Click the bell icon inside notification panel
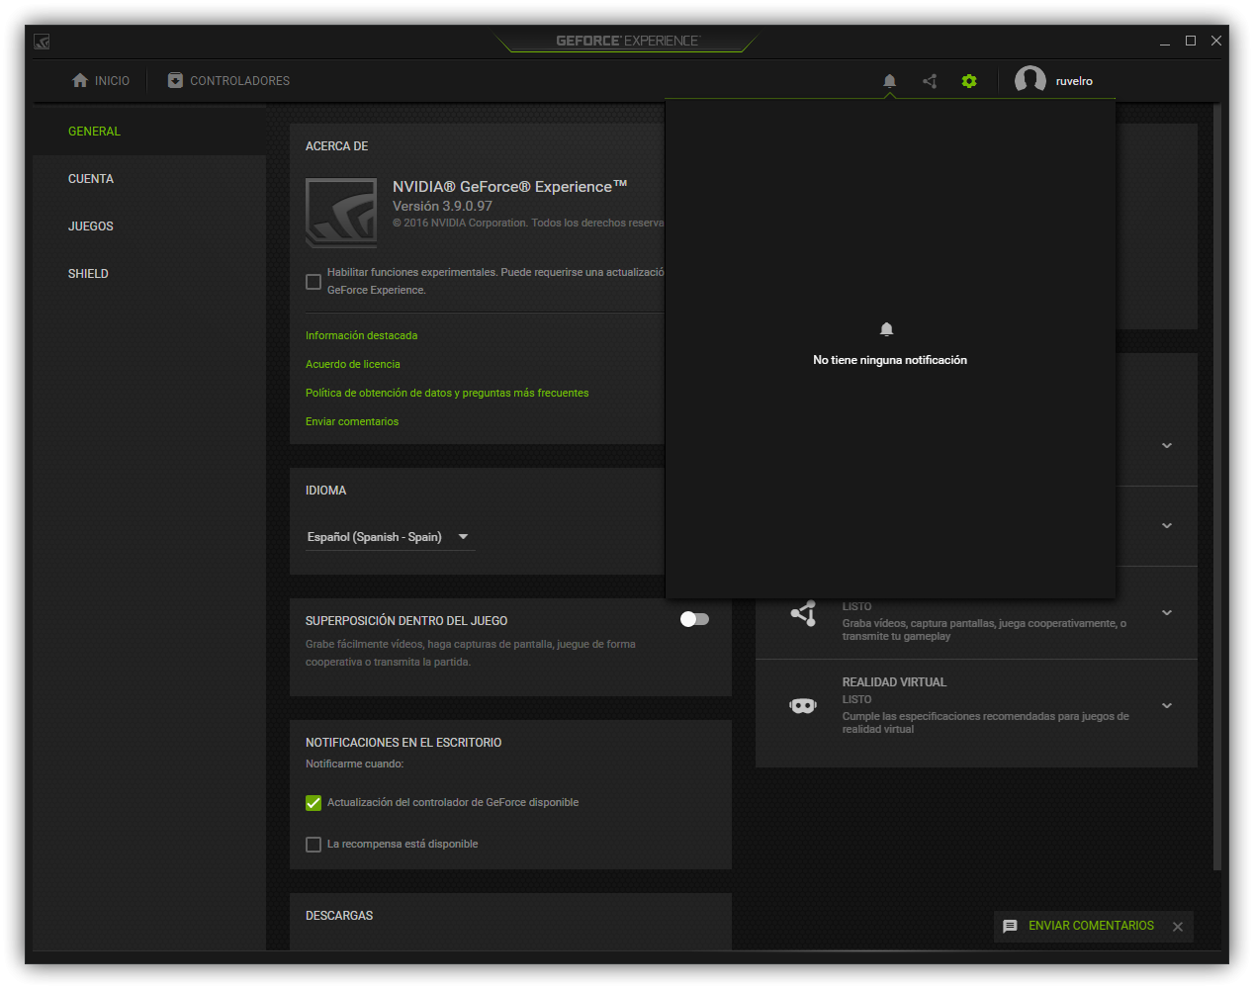 (x=887, y=329)
